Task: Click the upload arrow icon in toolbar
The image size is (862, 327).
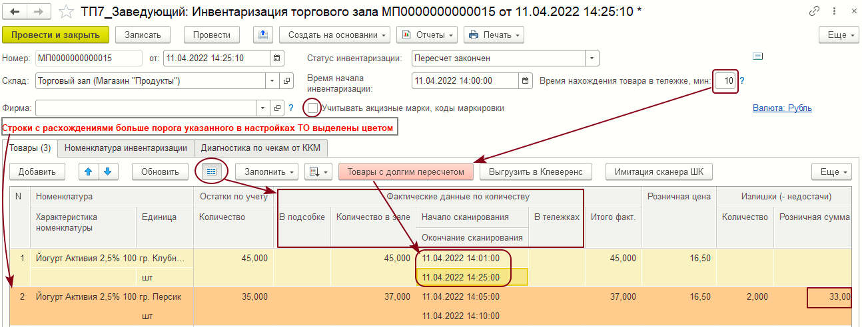Action: click(263, 35)
